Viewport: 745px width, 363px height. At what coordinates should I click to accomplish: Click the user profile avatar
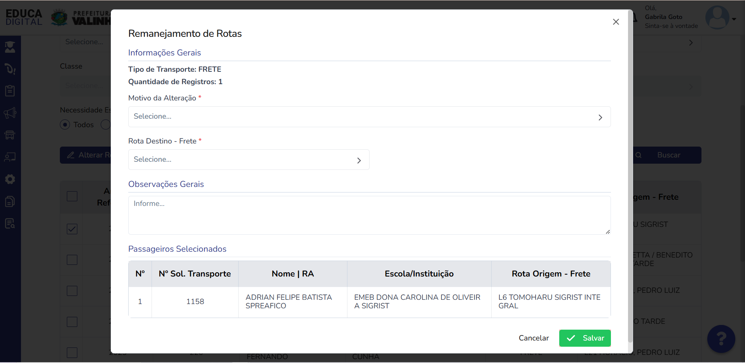pos(717,17)
